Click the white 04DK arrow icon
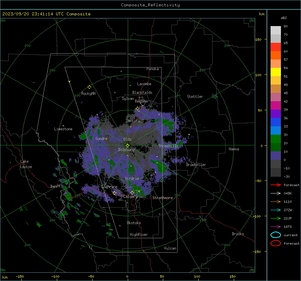The height and width of the screenshot is (281, 301). pos(276,193)
